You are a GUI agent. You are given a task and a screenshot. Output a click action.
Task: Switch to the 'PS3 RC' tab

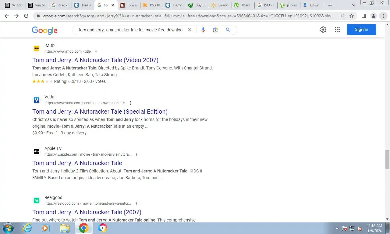[152, 5]
